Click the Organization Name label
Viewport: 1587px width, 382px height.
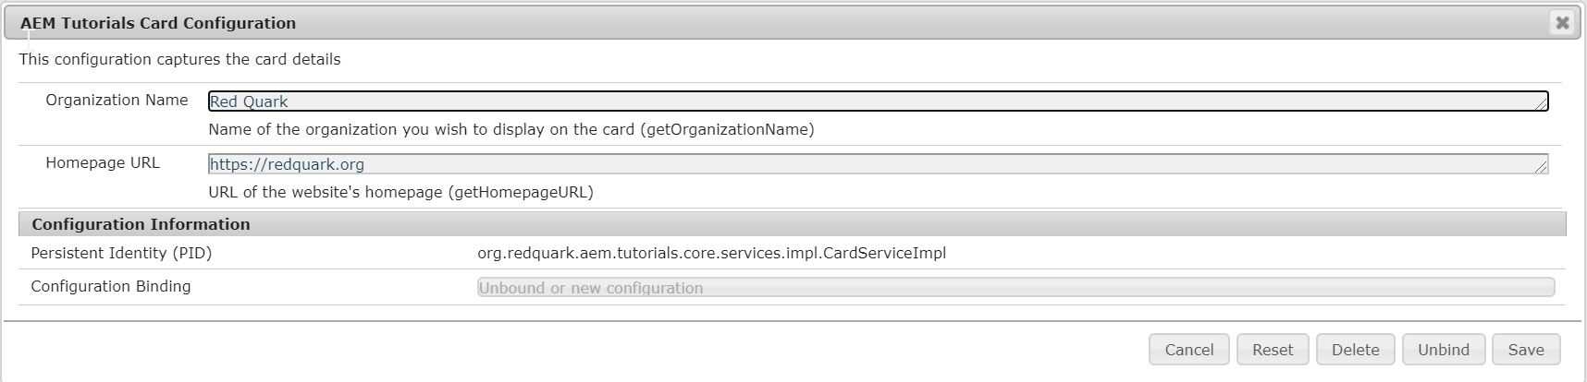117,100
